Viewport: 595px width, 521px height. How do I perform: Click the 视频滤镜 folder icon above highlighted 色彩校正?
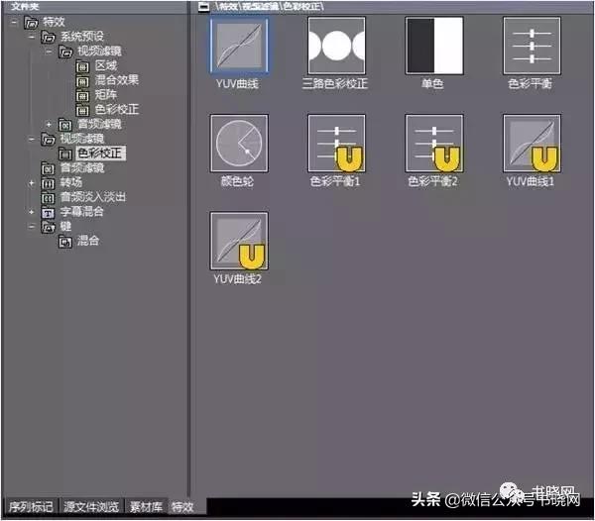(49, 139)
